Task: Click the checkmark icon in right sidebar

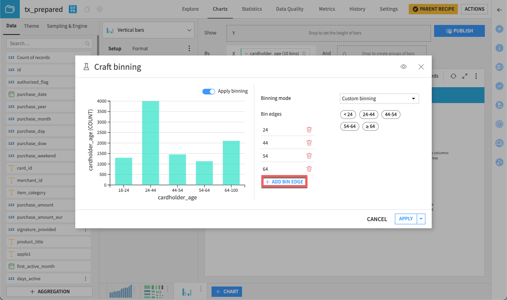Action: pyautogui.click(x=499, y=86)
